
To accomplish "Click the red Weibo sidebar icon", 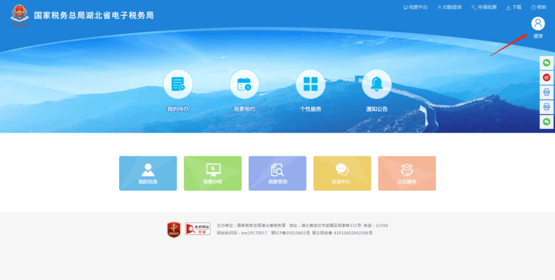I will click(546, 77).
